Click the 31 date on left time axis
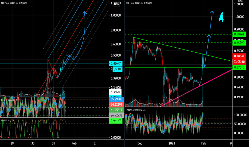Viewport: 249px width, 147px height. pyautogui.click(x=53, y=143)
